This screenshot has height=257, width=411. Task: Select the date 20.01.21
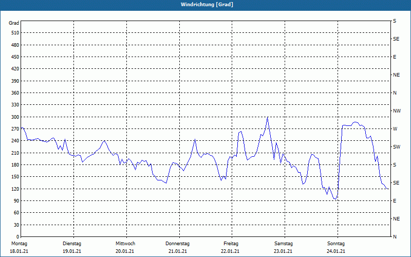coord(125,251)
